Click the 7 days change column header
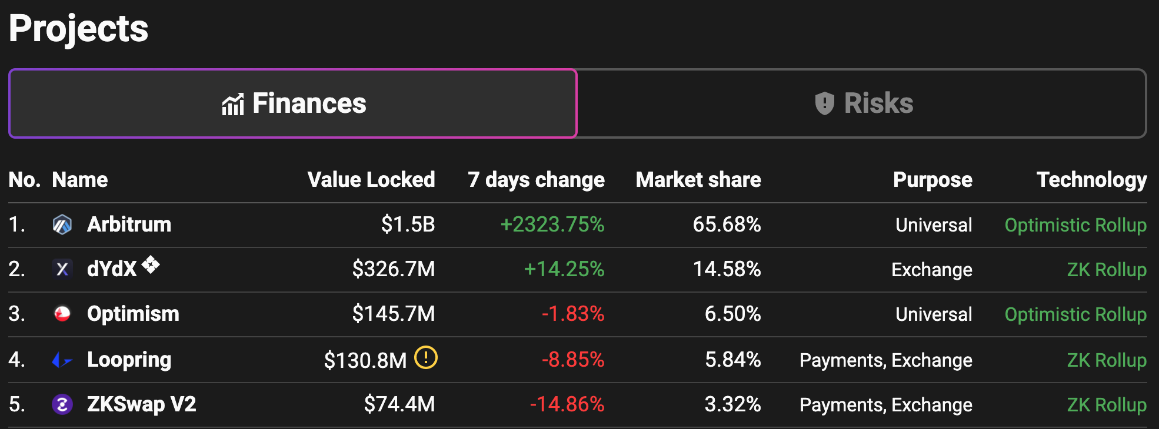 536,179
